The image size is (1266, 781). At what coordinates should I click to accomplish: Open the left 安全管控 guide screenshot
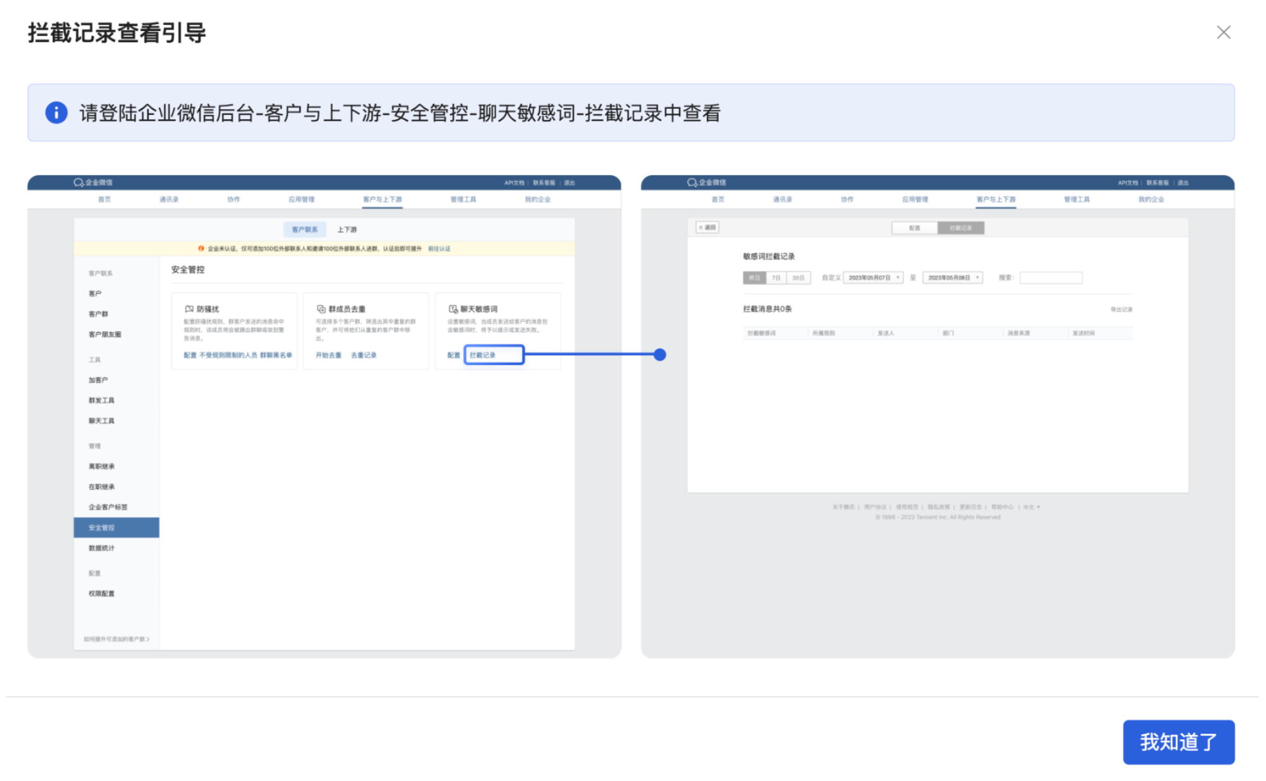pos(324,416)
